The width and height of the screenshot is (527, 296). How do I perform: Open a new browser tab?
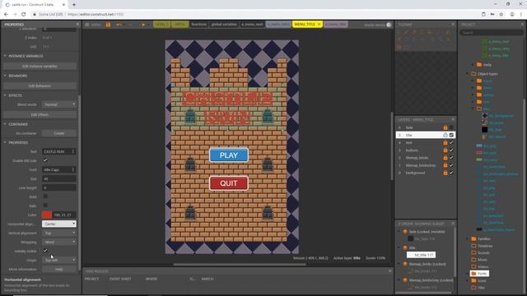click(74, 5)
